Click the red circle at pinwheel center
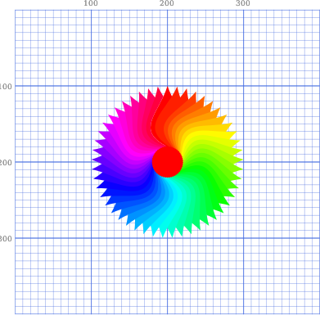The image size is (320, 315). 168,162
